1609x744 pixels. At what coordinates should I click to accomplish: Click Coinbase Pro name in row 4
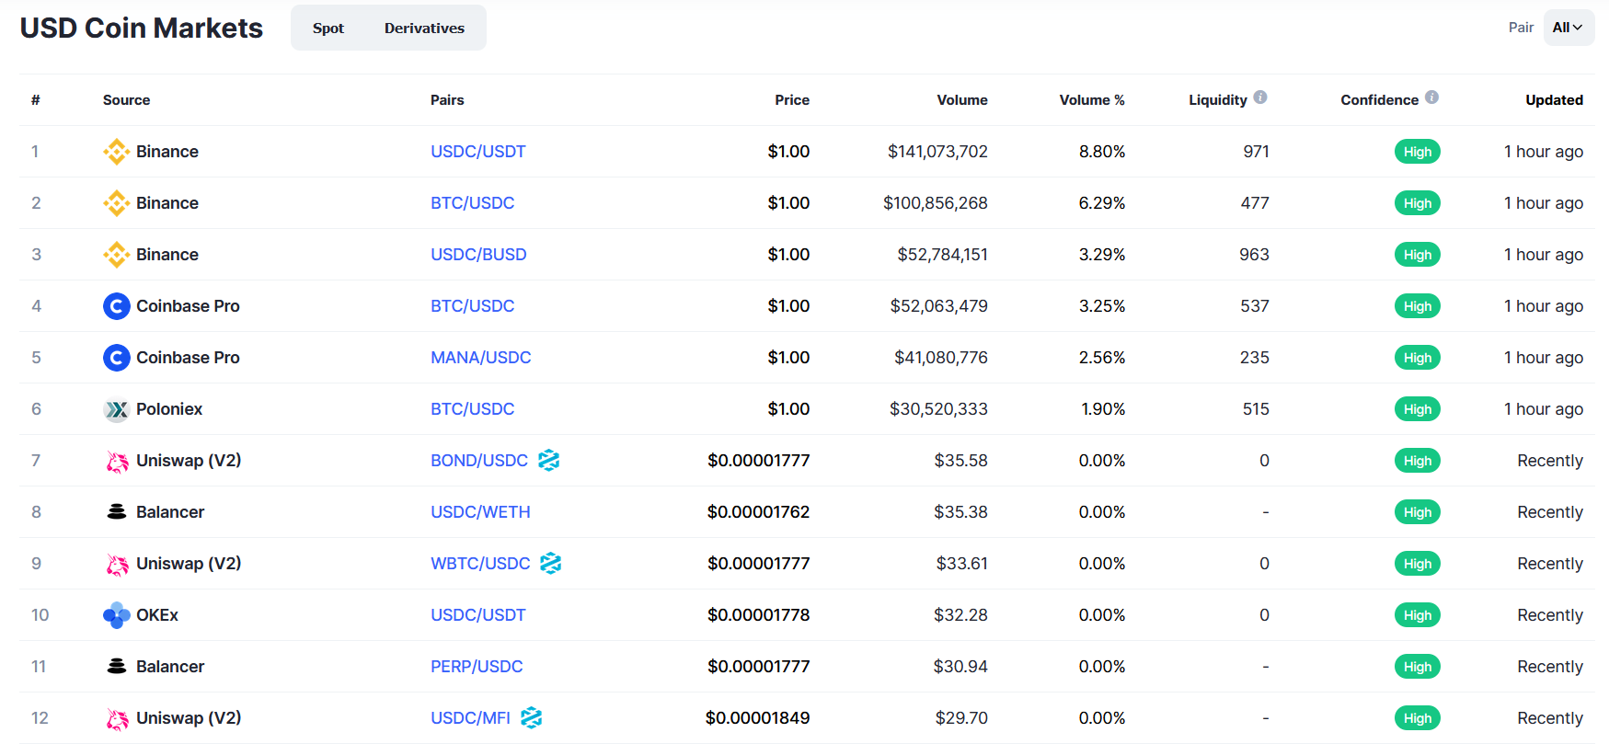188,306
